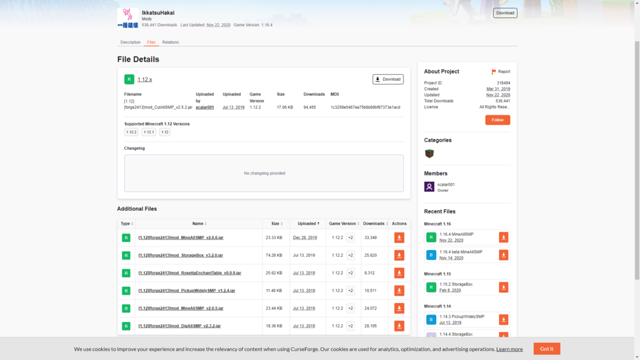Download StorageBox_v3.2.0.jar with orange arrow icon
This screenshot has height=360, width=640.
click(x=398, y=256)
